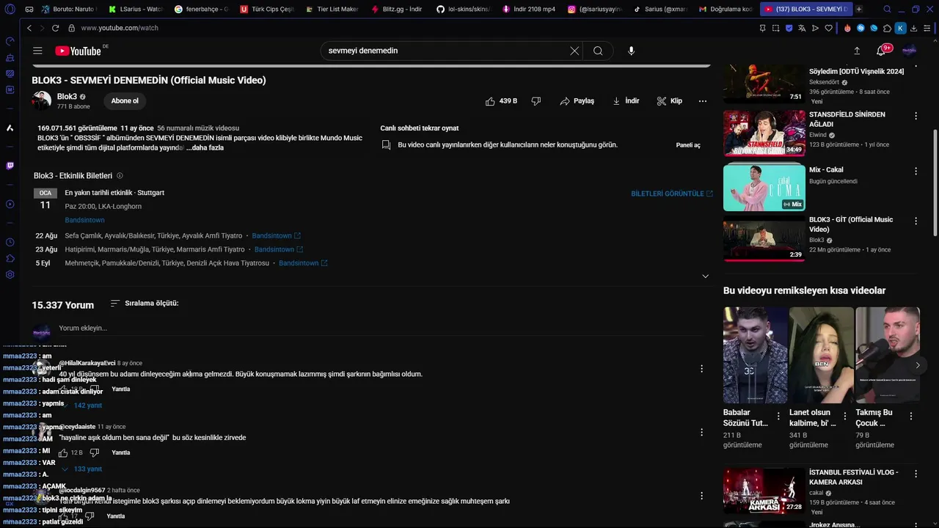Create a clip with Klip
Image resolution: width=939 pixels, height=528 pixels.
pyautogui.click(x=669, y=101)
